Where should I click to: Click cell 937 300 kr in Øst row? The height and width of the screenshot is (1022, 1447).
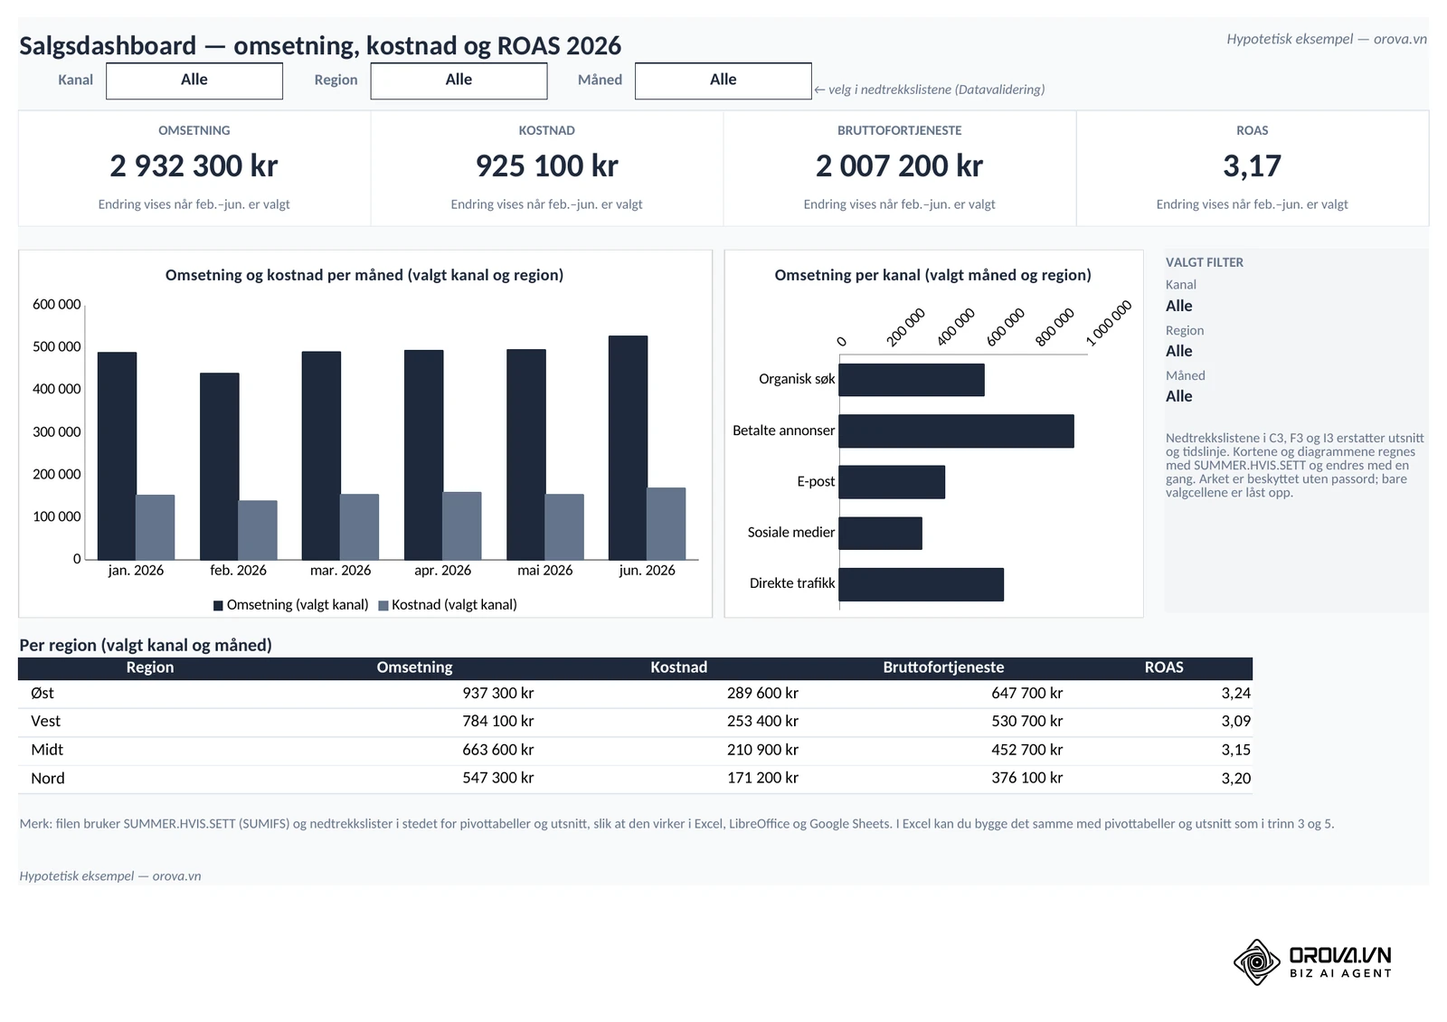tap(498, 694)
